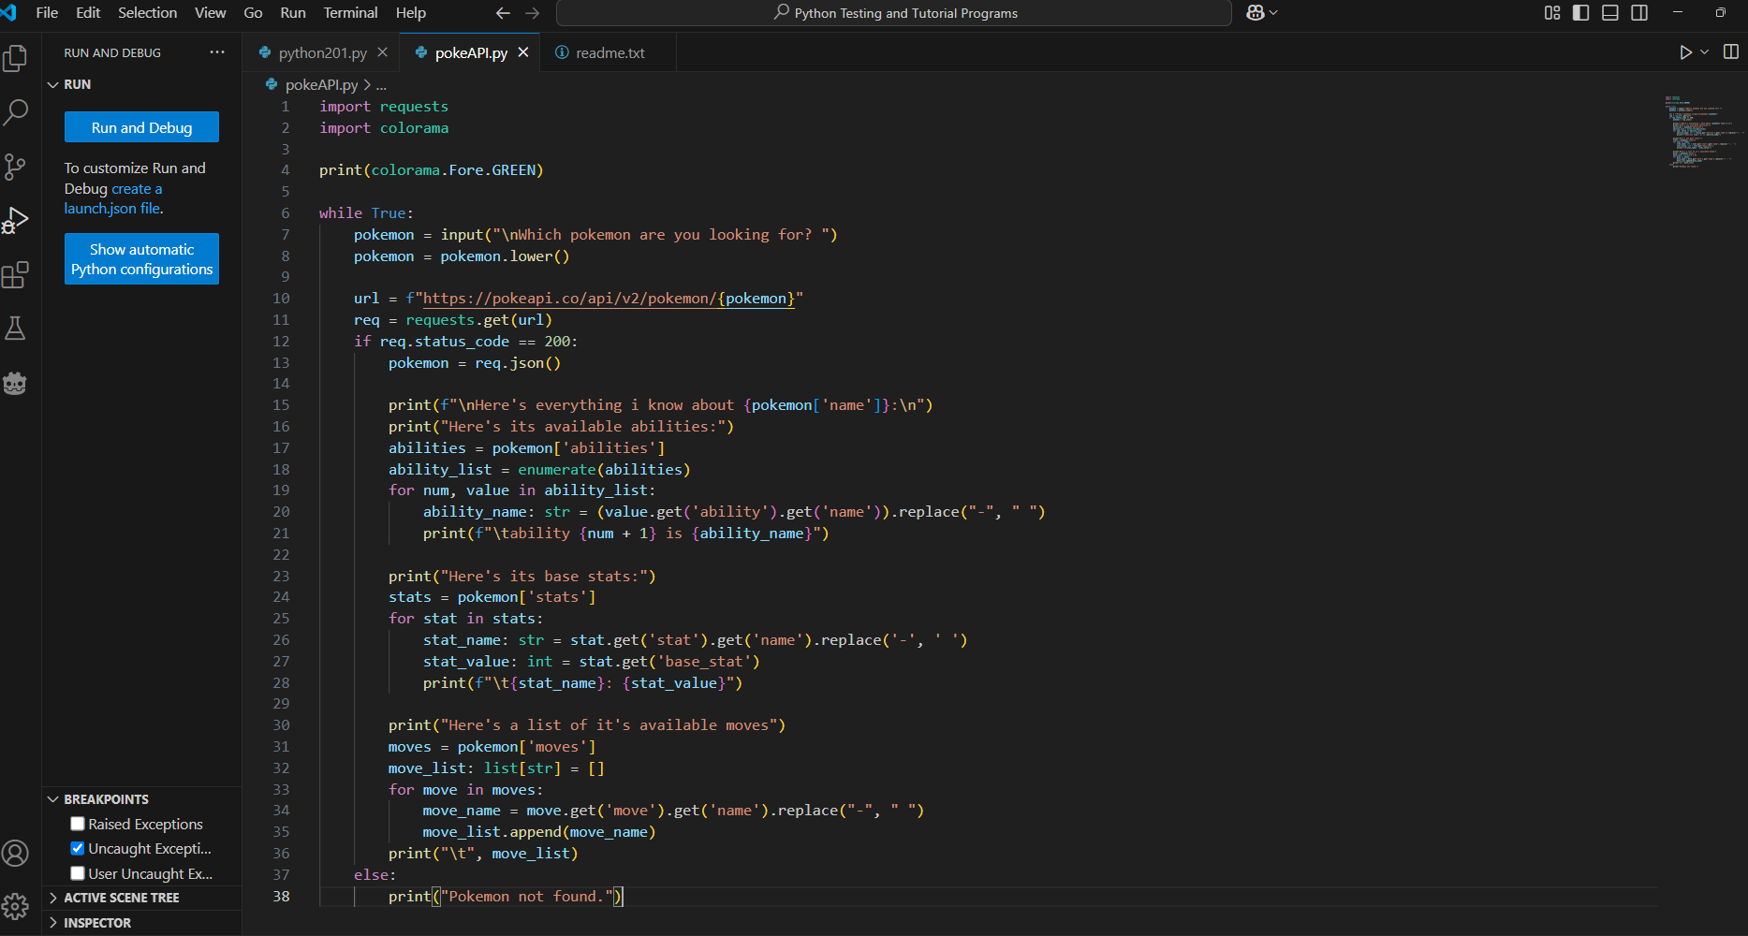Collapse the RUN section
Viewport: 1748px width, 936px height.
pos(53,84)
